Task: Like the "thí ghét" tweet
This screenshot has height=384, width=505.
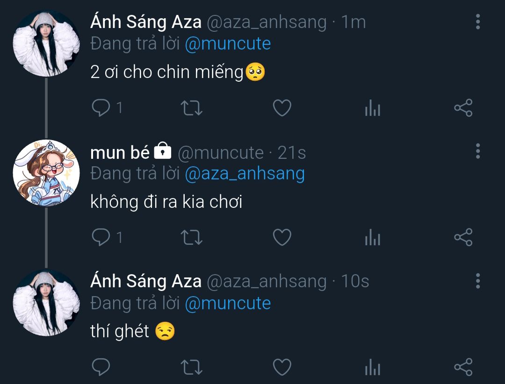Action: point(282,367)
